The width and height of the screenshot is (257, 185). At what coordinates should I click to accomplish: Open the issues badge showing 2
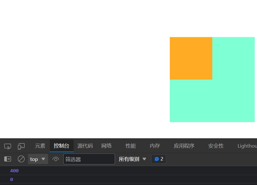pos(159,159)
